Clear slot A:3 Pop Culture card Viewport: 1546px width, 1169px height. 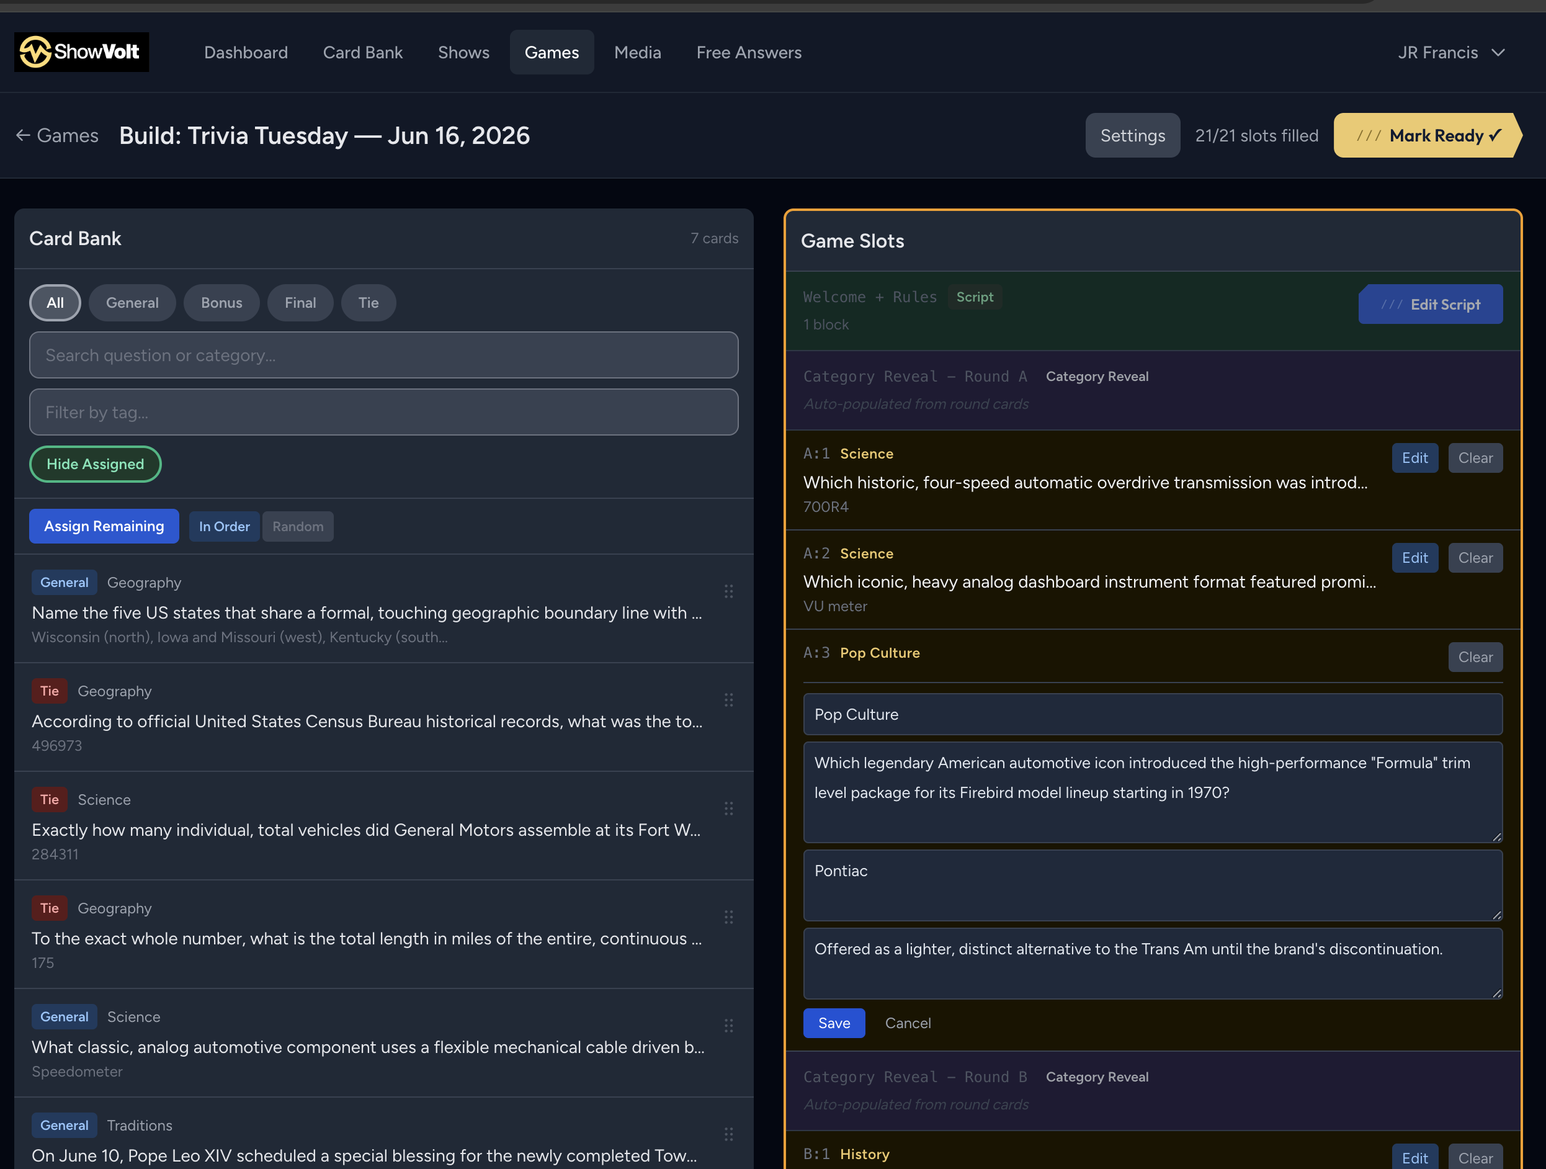tap(1475, 657)
